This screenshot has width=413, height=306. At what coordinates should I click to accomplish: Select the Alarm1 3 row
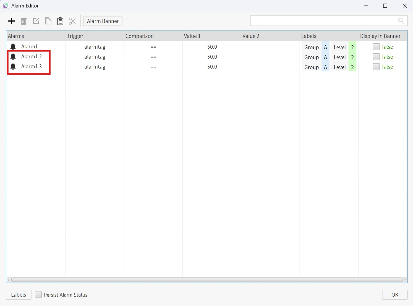click(x=32, y=67)
